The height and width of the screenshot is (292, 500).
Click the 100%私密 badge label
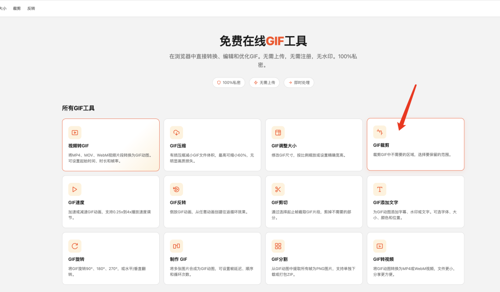point(231,82)
